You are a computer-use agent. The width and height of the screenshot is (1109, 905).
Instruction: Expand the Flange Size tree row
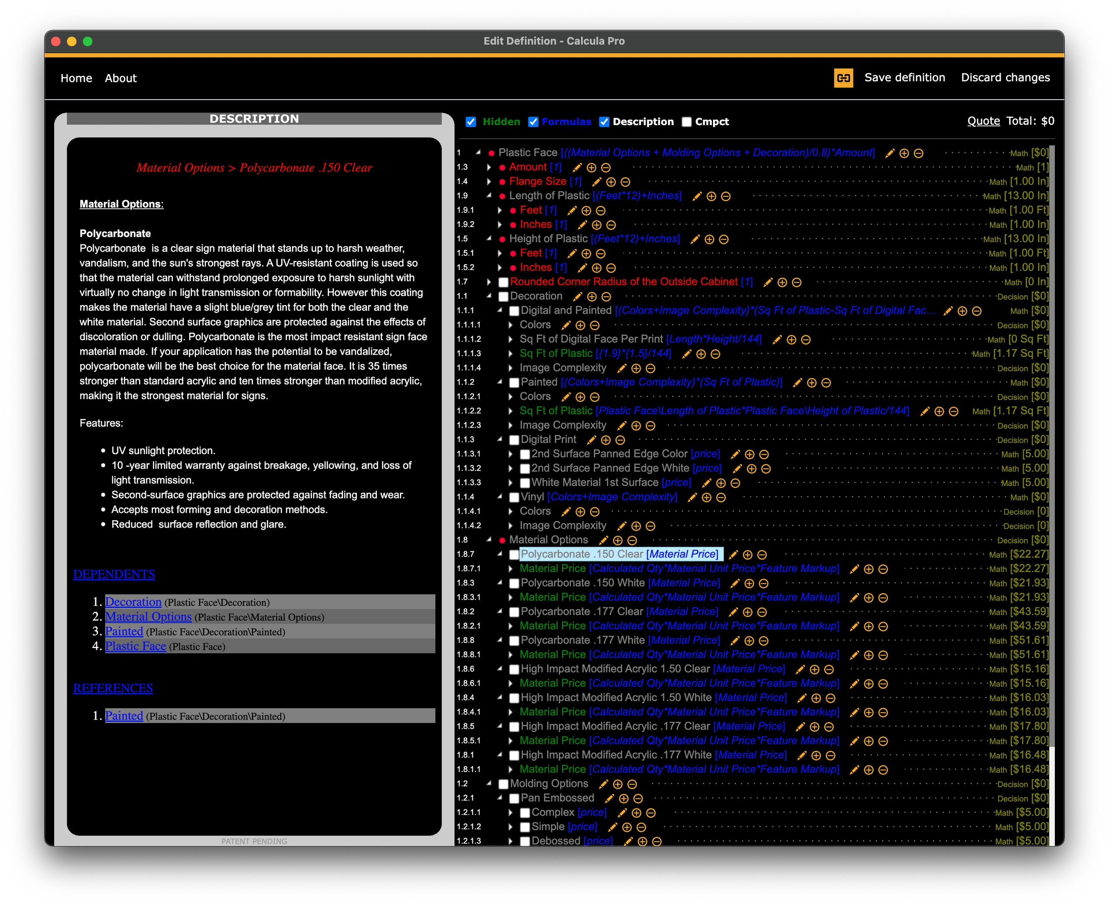pos(488,182)
